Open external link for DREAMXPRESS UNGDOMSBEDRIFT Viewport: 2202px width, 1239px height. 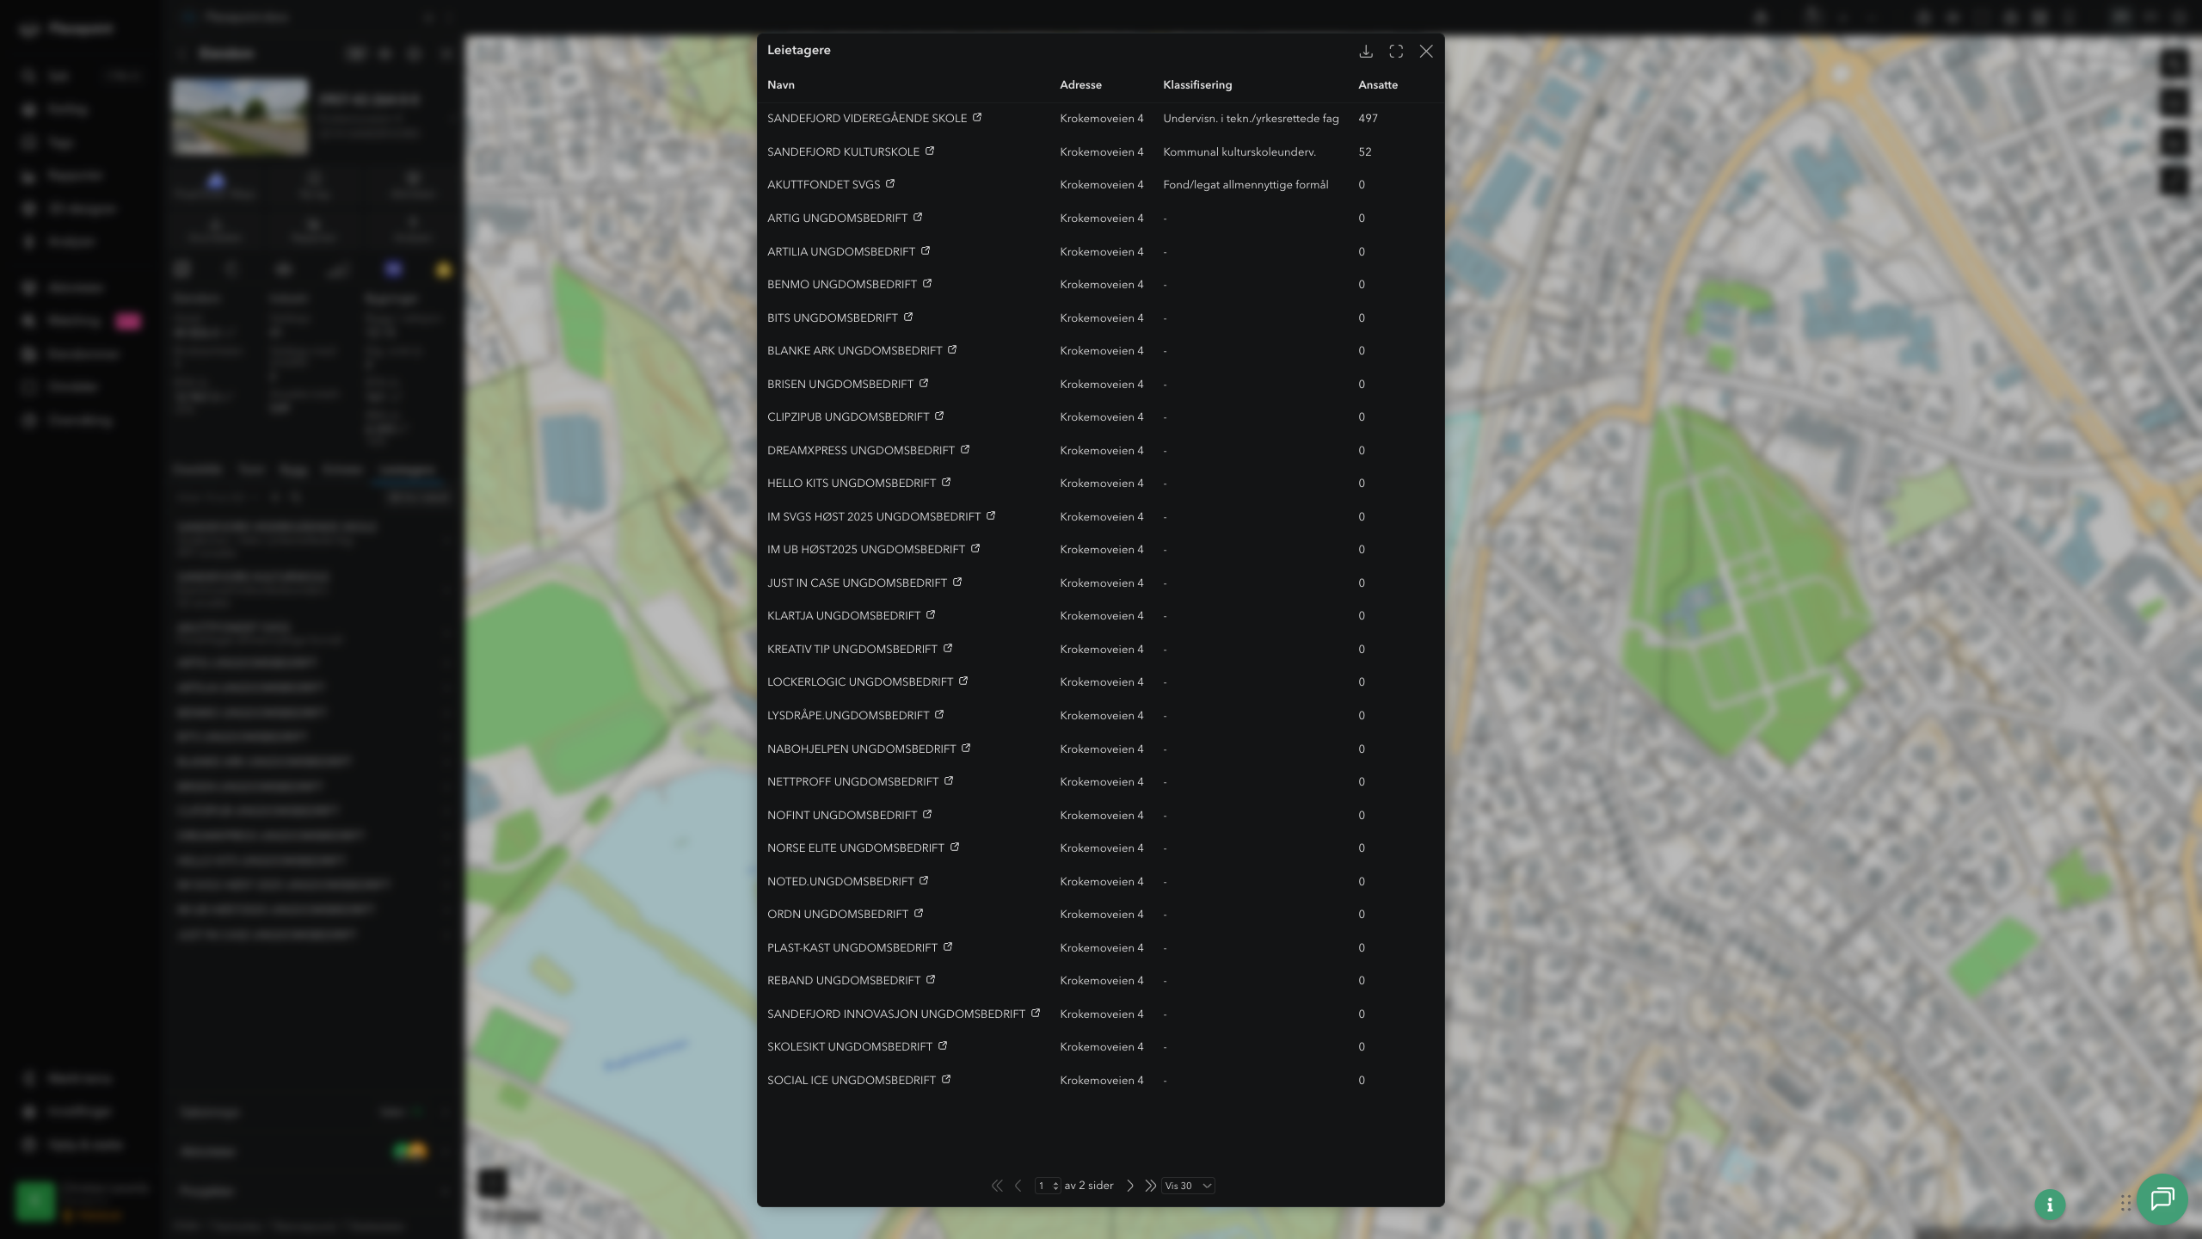(965, 450)
